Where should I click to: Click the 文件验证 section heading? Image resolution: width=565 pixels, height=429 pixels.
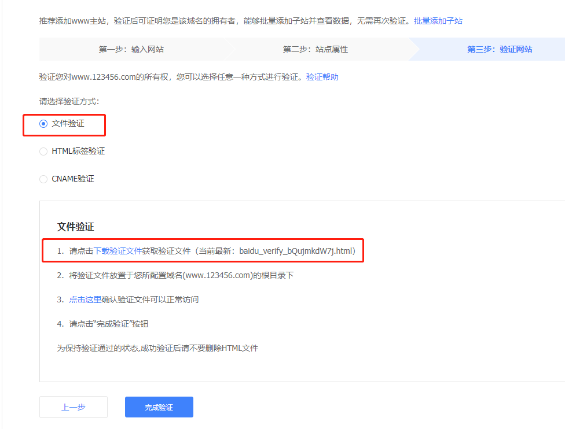[x=75, y=227]
